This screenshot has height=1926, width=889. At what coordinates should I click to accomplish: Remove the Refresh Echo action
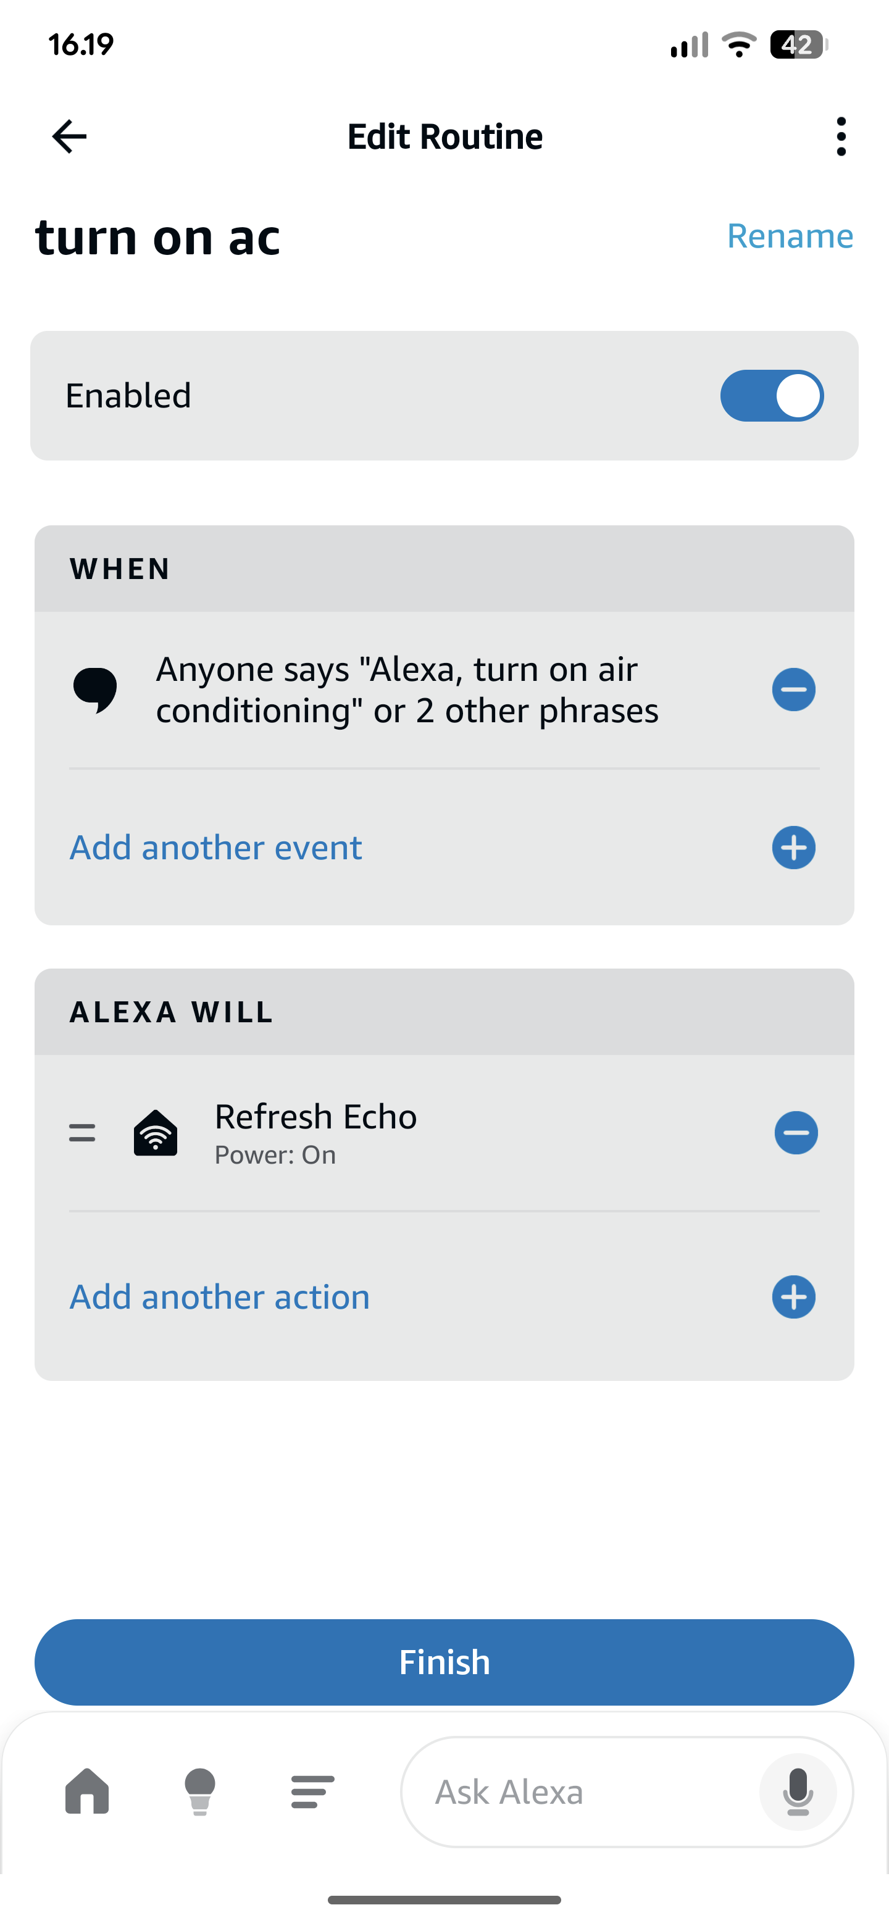click(x=796, y=1133)
